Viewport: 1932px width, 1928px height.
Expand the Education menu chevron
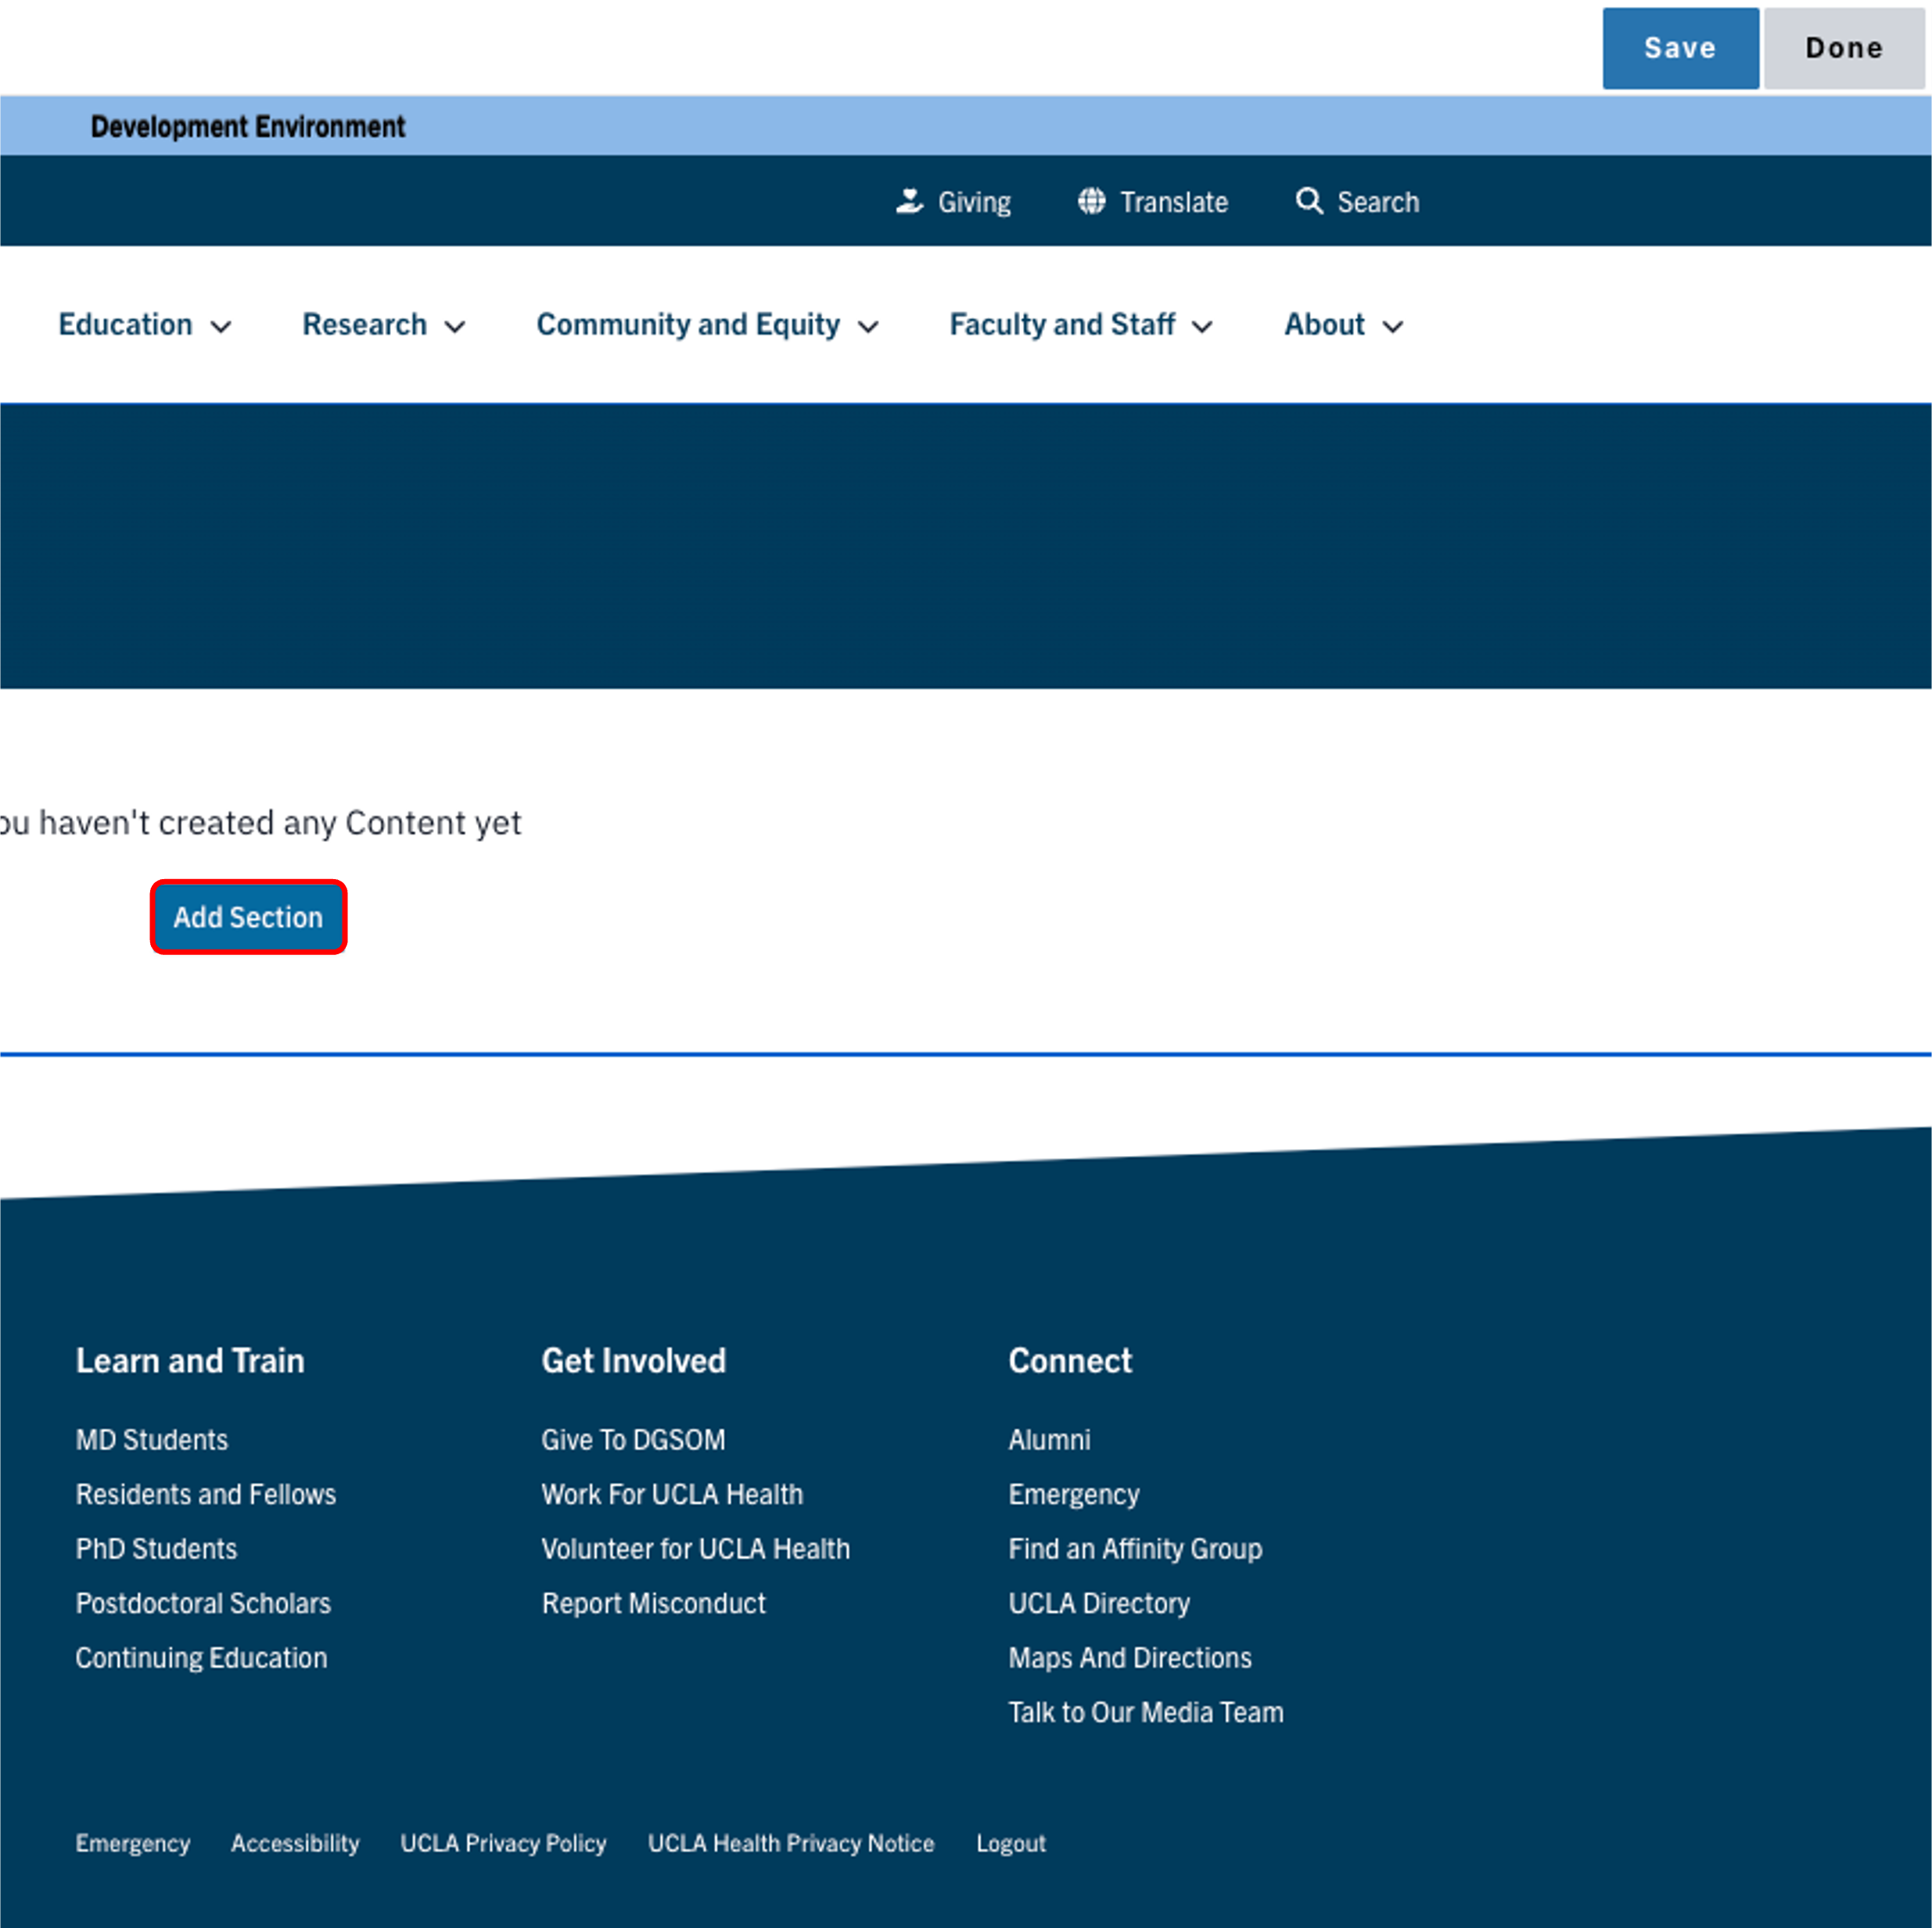221,327
